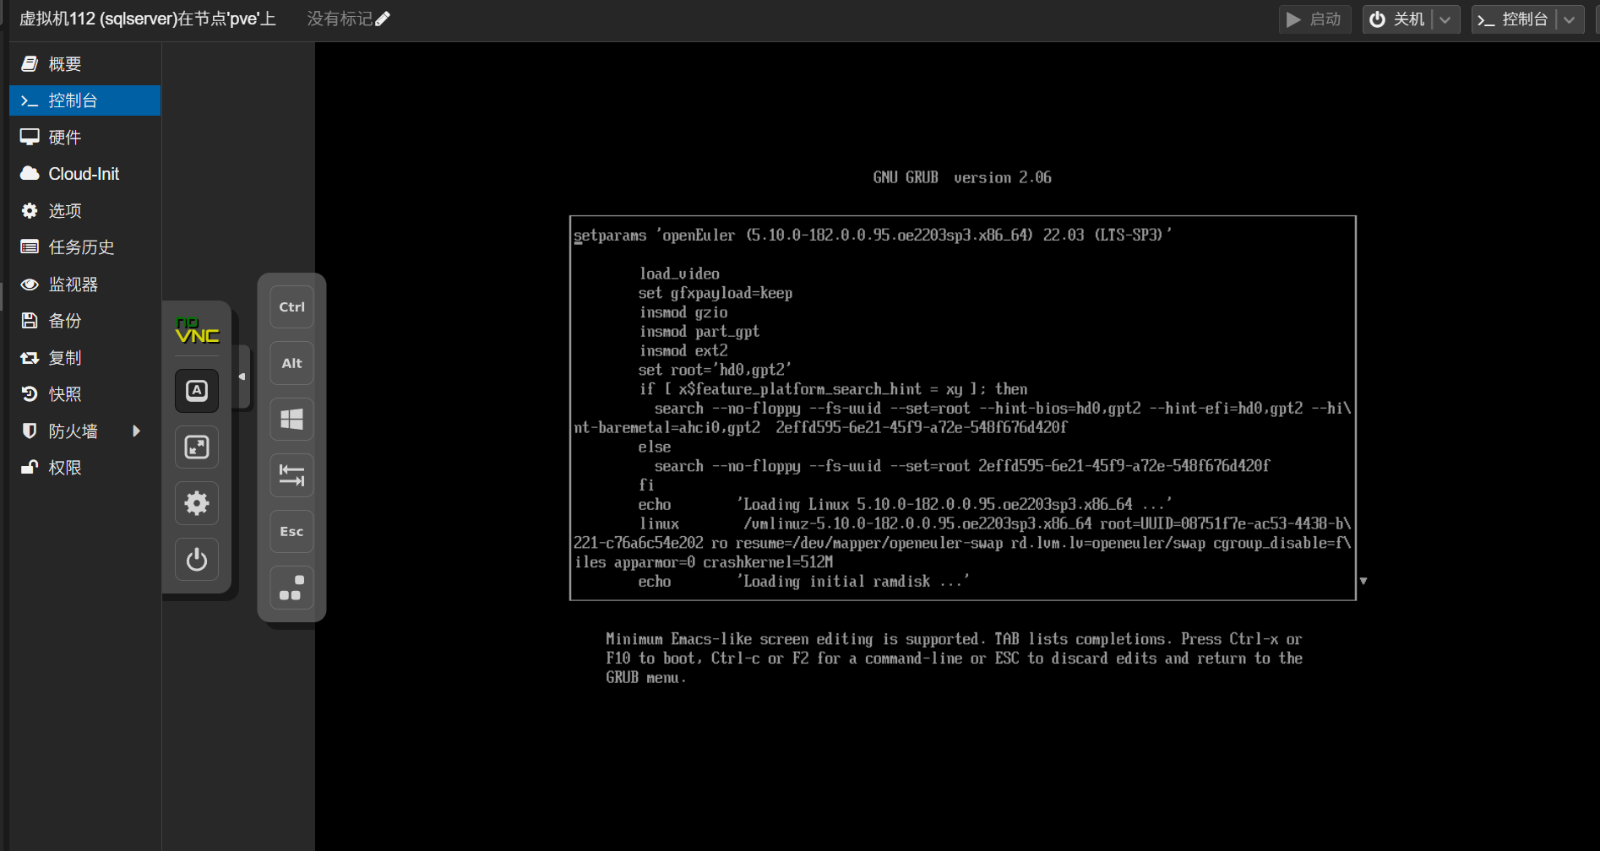
Task: Toggle the Alt modifier key
Action: pyautogui.click(x=291, y=363)
